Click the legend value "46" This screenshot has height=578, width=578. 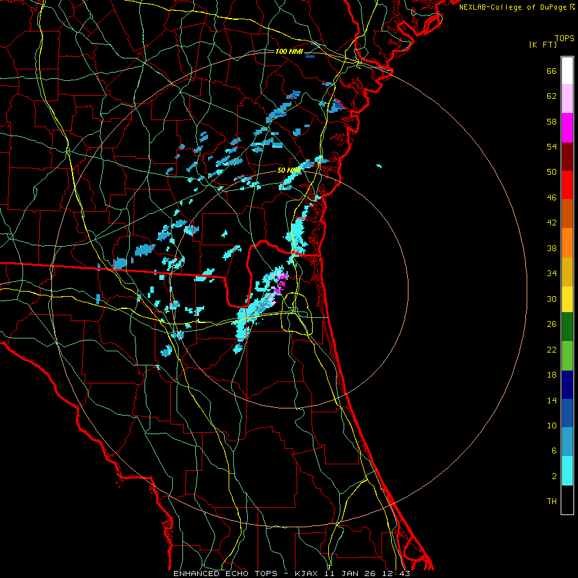(552, 198)
